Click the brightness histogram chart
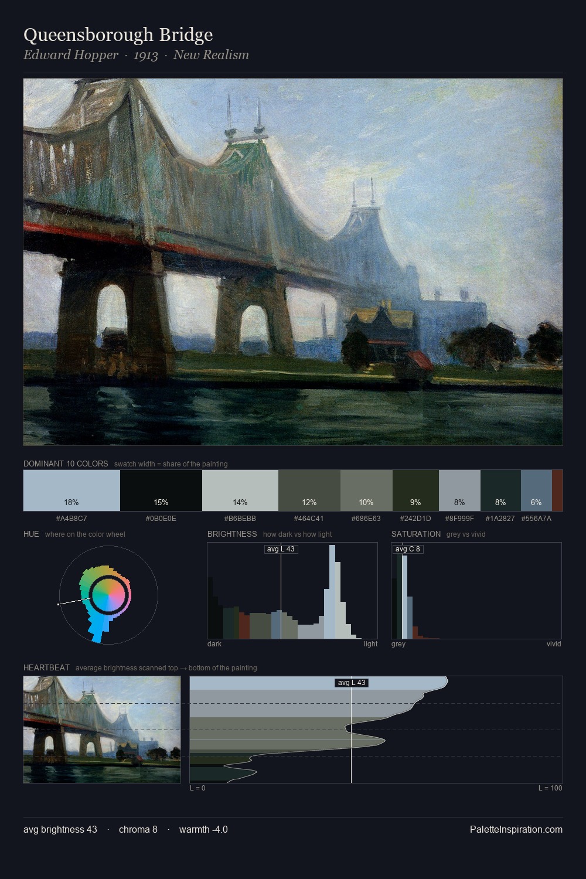This screenshot has width=586, height=879. click(x=292, y=591)
